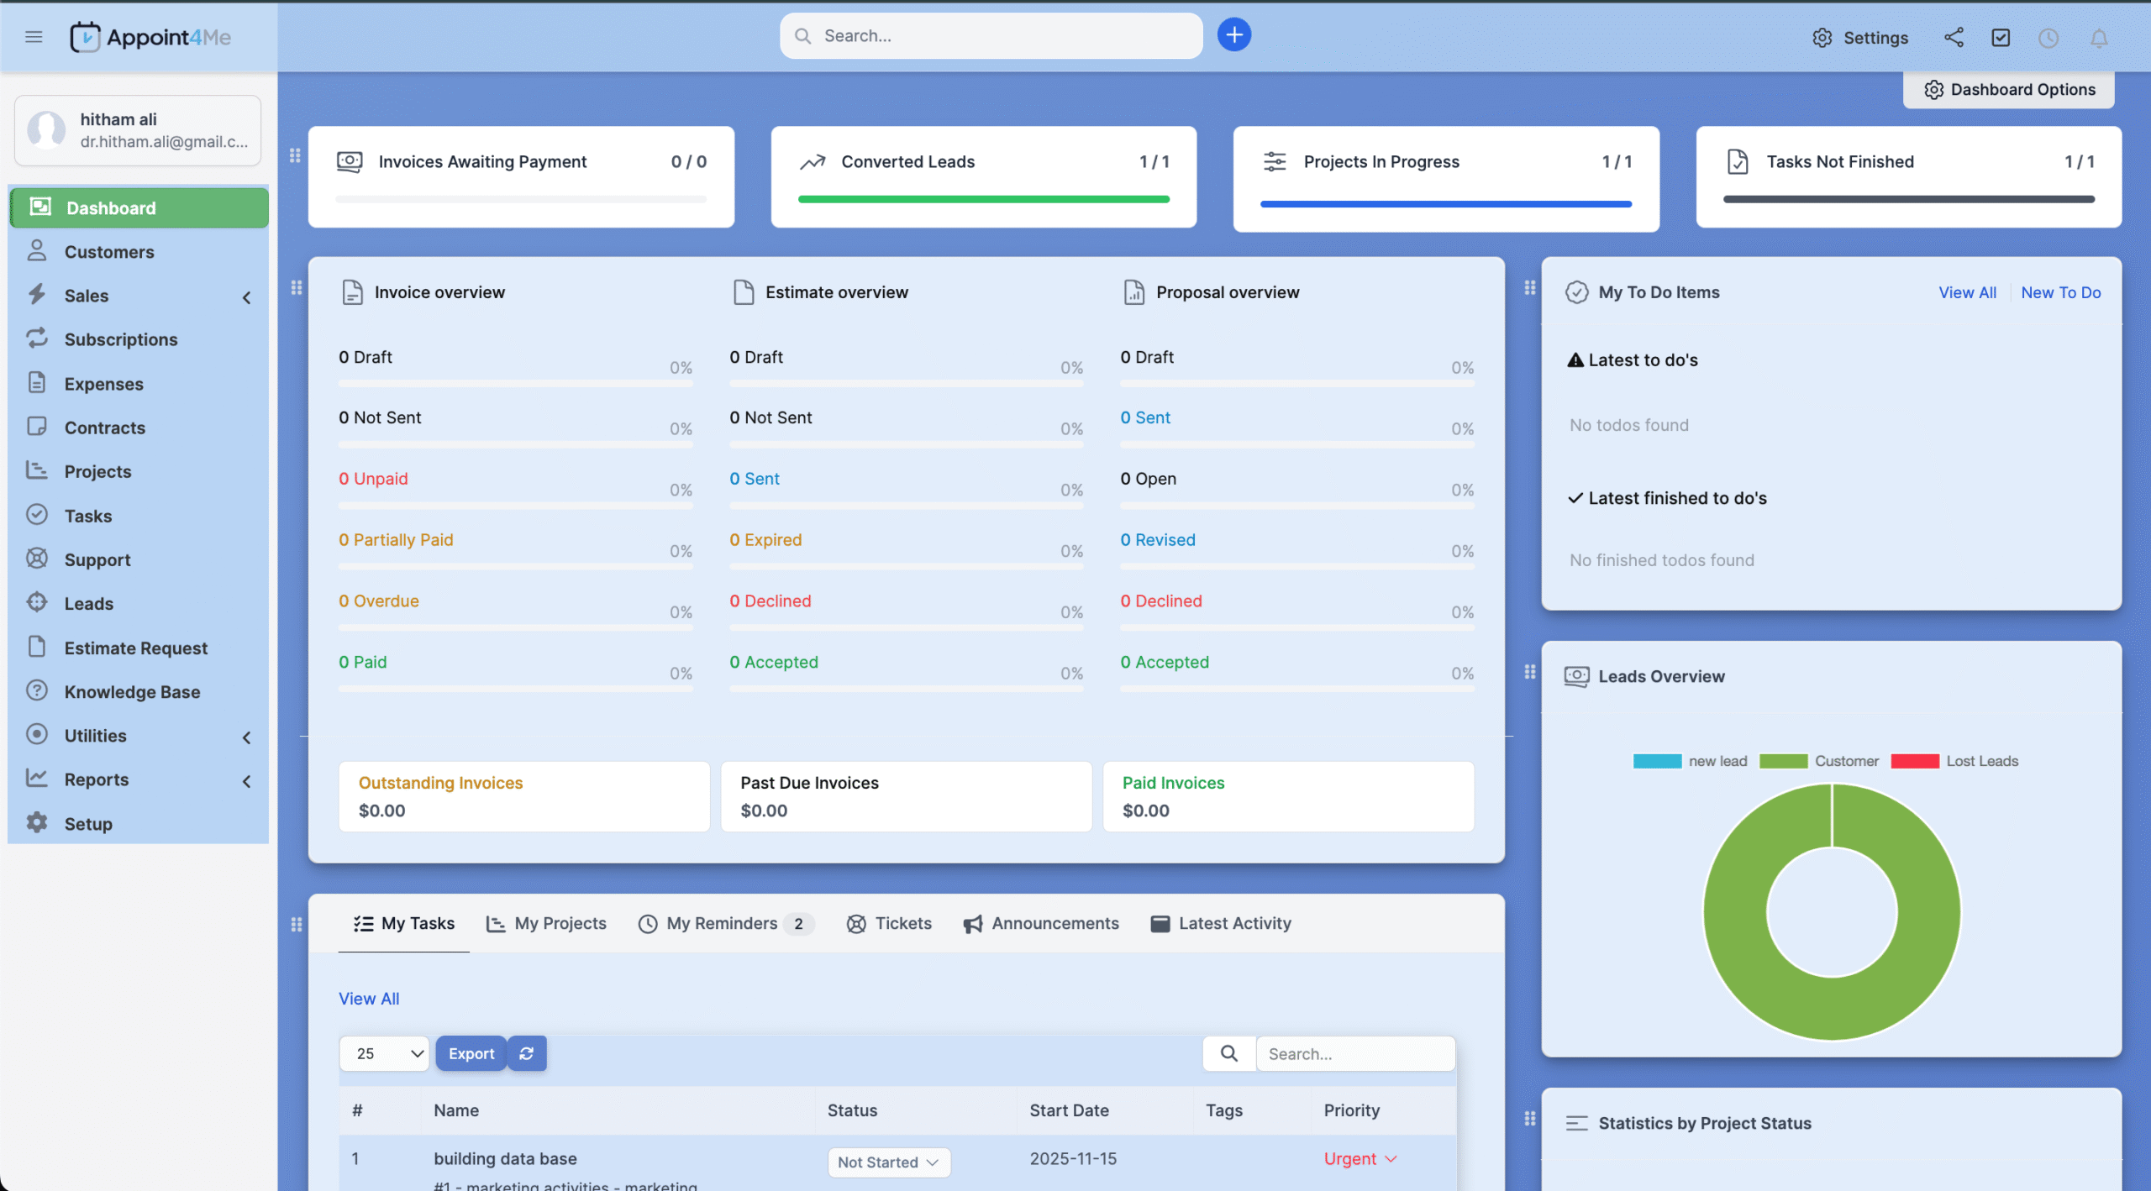
Task: Click the refresh icon next to Export
Action: (527, 1053)
